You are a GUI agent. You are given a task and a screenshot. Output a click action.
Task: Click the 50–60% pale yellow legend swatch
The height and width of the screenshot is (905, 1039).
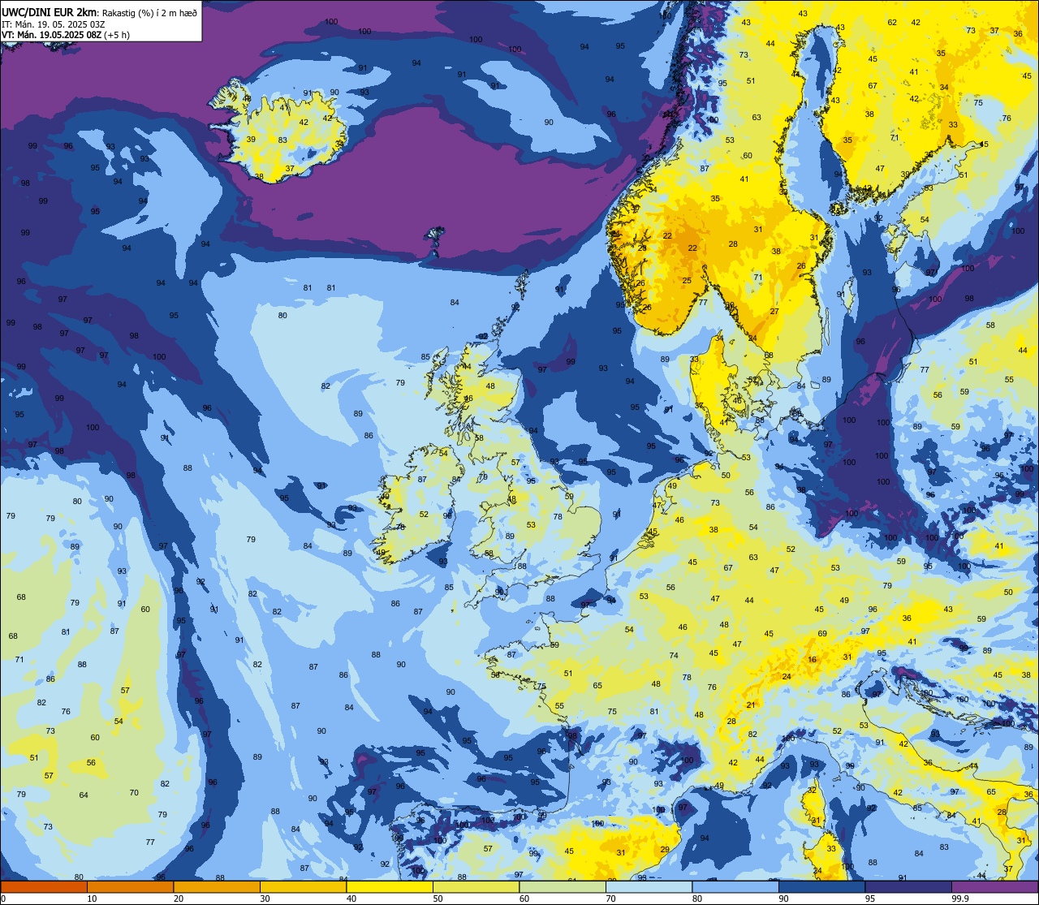(476, 887)
